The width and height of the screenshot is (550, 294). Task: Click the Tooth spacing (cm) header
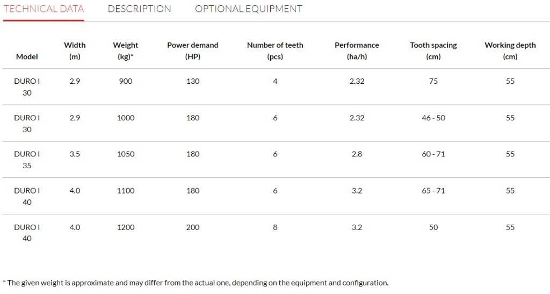click(x=433, y=51)
